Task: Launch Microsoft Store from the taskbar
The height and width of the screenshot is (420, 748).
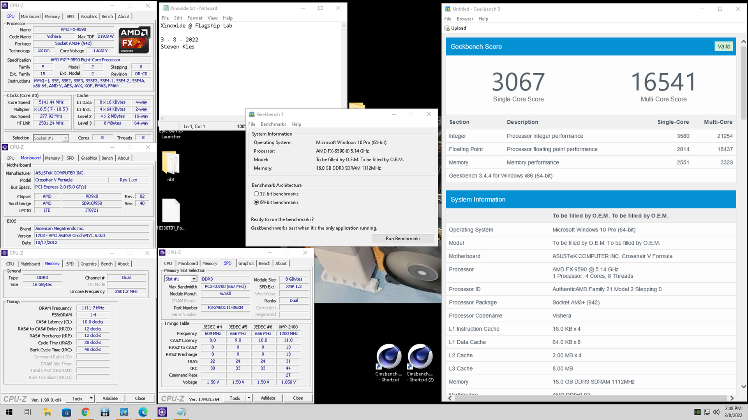Action: [66, 412]
